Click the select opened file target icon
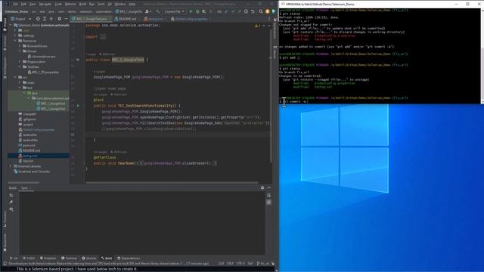Screen dimensions: 484x272 [x=38, y=19]
